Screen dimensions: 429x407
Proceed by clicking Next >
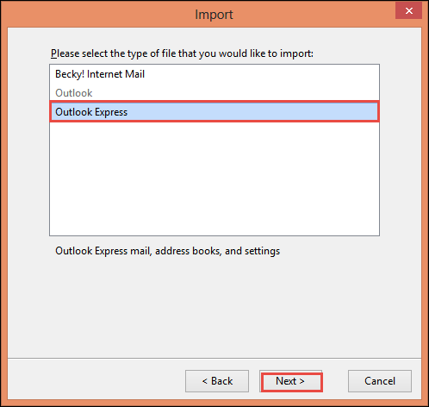[291, 381]
